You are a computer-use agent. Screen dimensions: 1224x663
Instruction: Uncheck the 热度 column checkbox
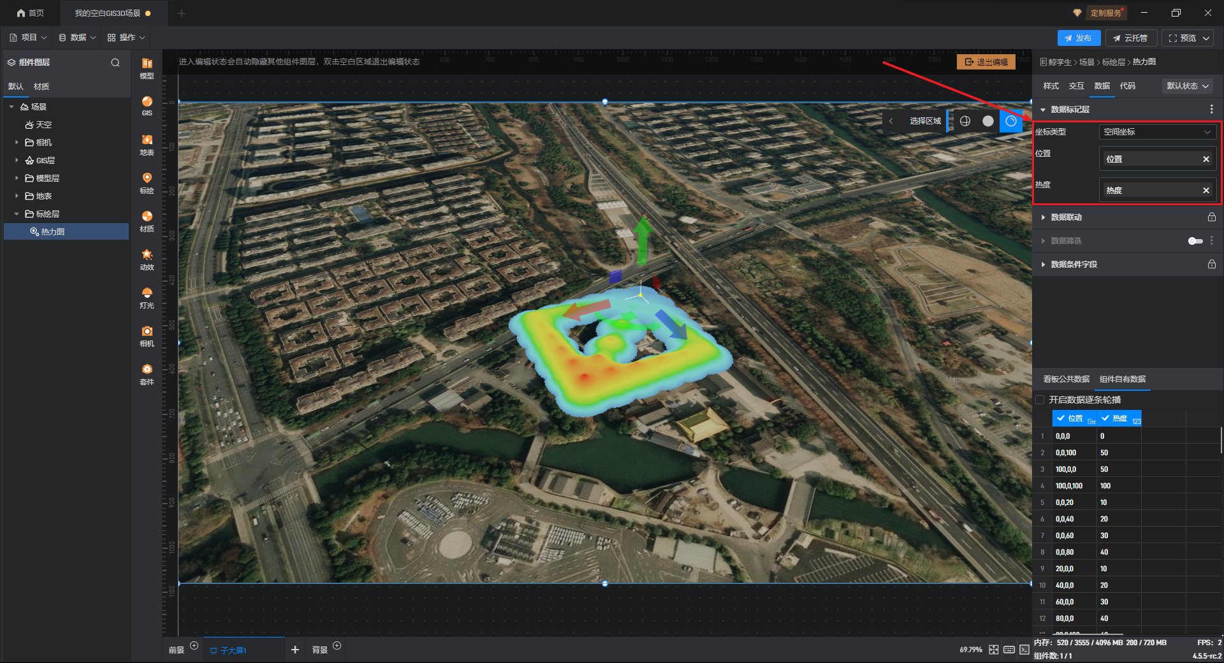(x=1105, y=418)
